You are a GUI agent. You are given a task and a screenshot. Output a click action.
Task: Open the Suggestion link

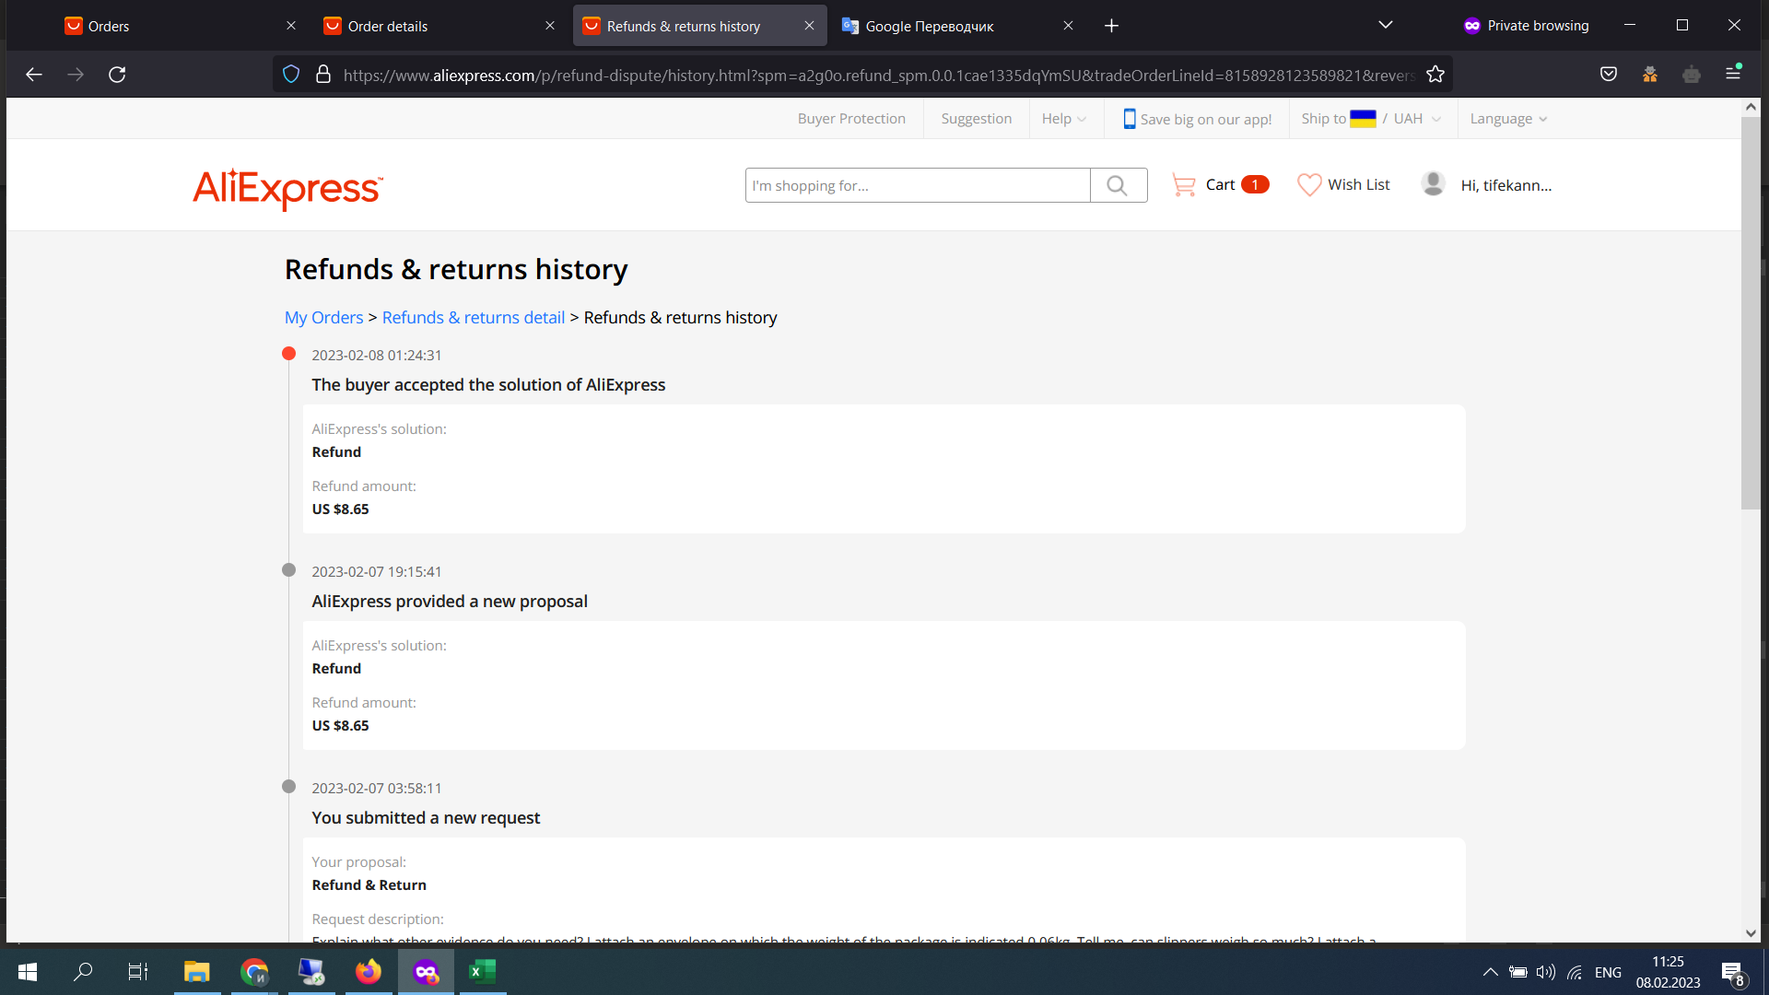click(x=976, y=119)
